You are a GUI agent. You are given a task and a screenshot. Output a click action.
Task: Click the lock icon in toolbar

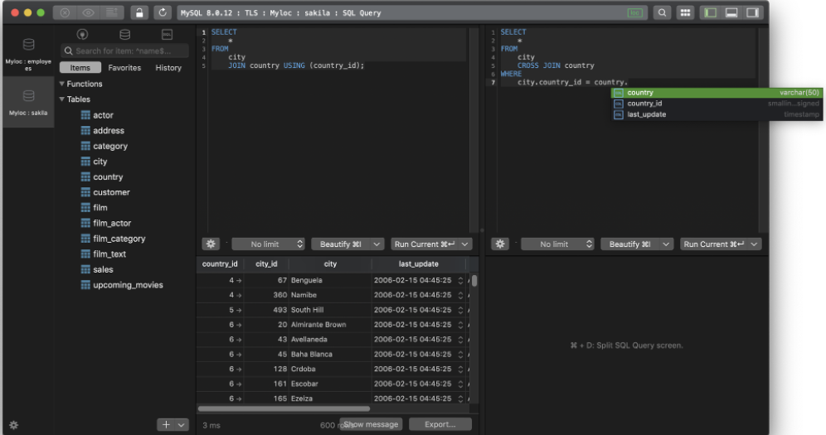139,12
